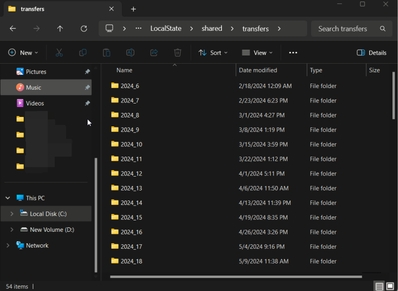Open the See more menu
398x291 pixels.
293,52
